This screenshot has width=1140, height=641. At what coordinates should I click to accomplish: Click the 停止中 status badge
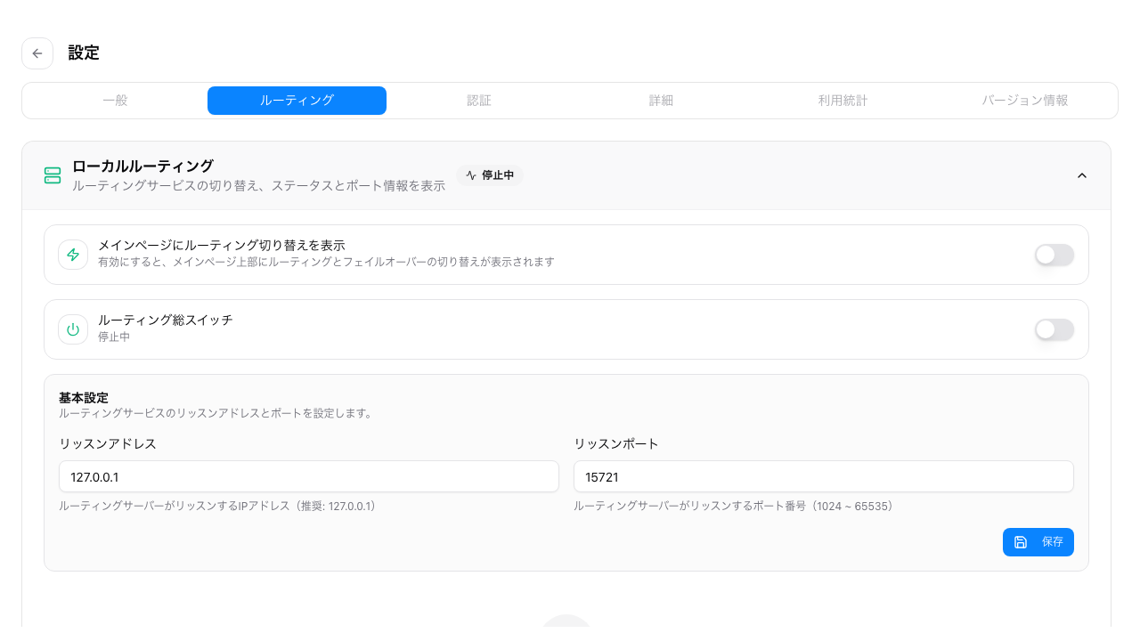pyautogui.click(x=490, y=175)
